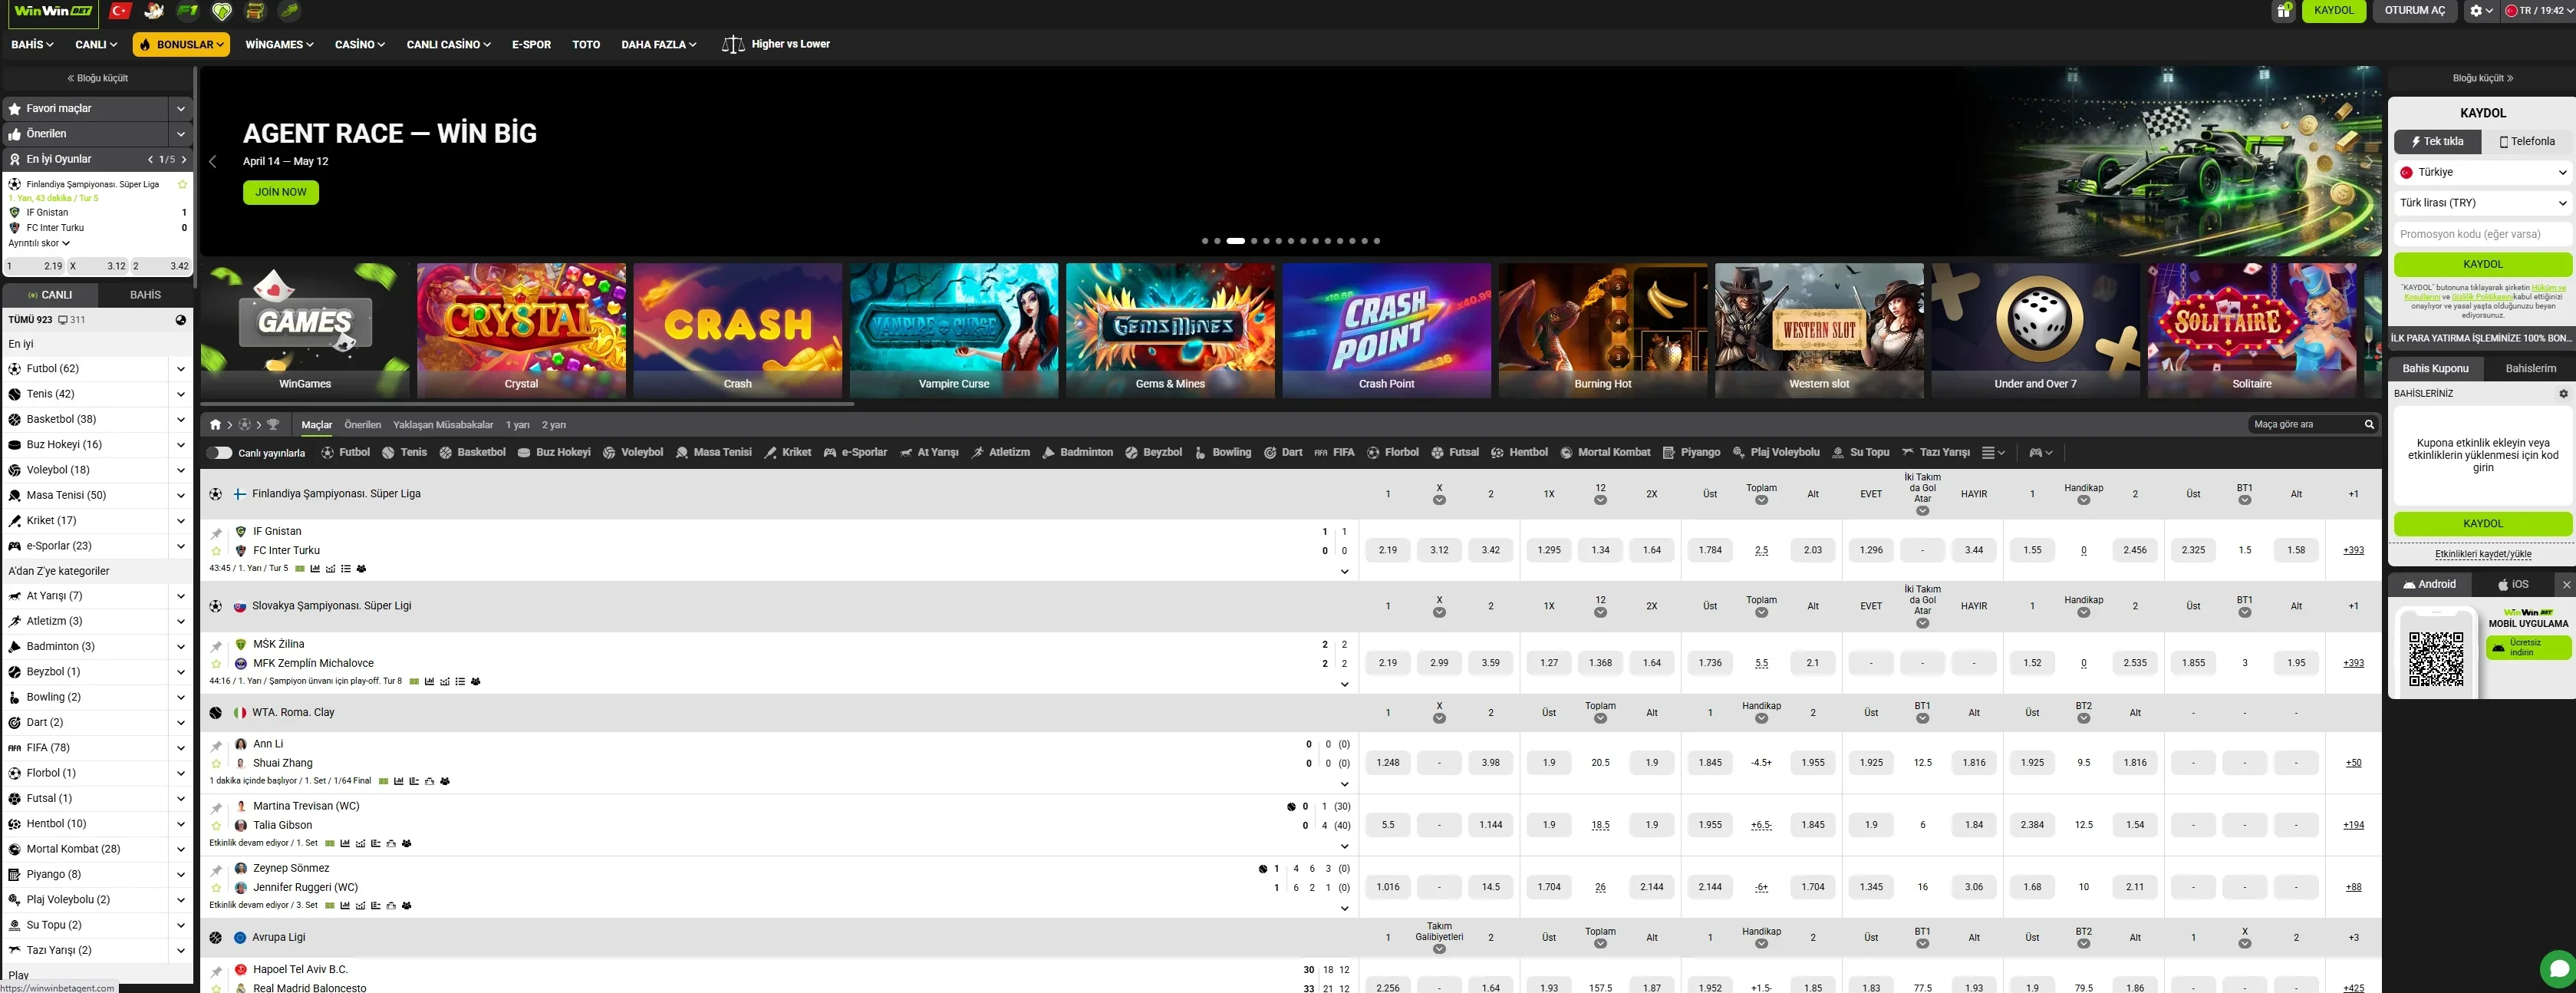Toggle the Canlı yayınlarla switch

coord(219,453)
